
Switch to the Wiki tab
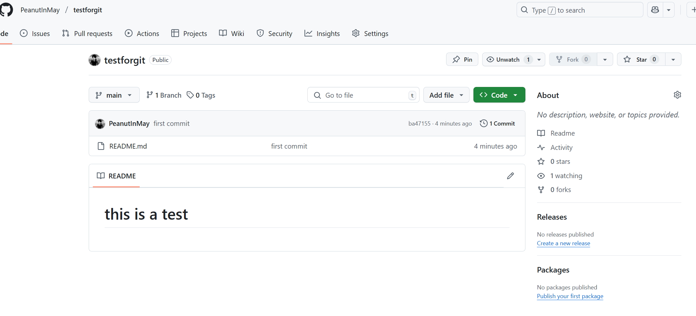(232, 33)
